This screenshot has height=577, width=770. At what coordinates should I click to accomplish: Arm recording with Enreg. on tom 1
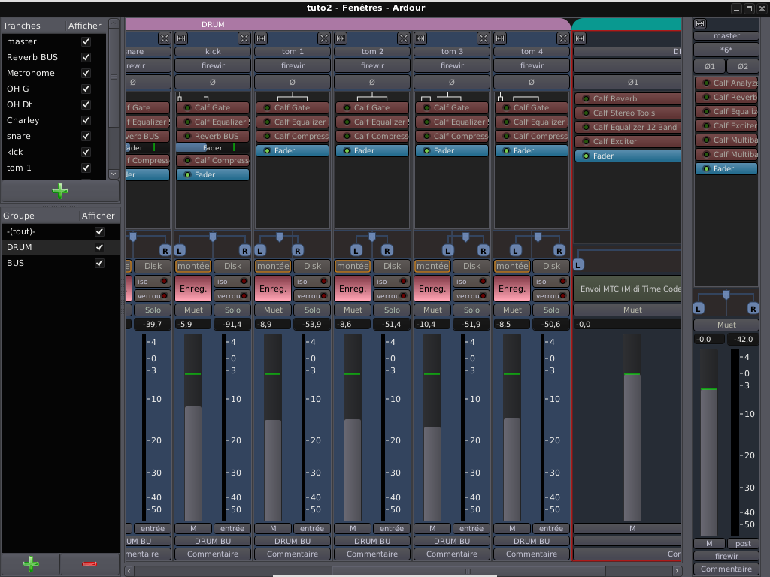(273, 288)
